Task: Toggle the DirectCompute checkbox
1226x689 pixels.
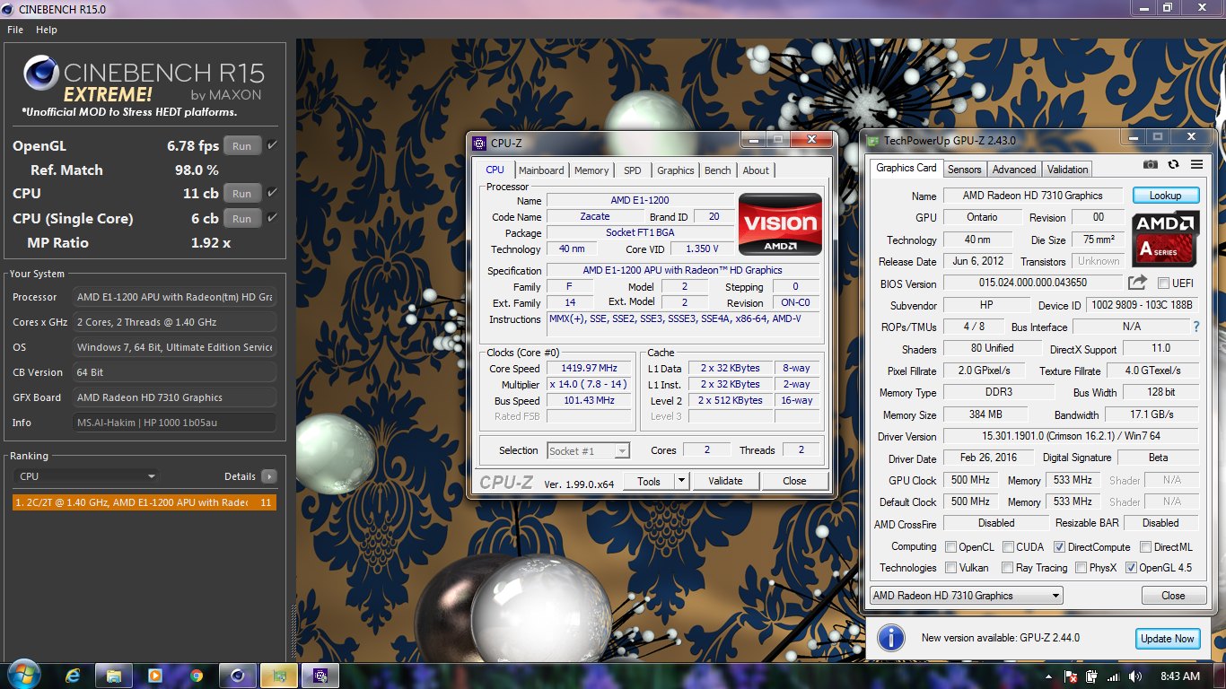Action: [x=1059, y=546]
